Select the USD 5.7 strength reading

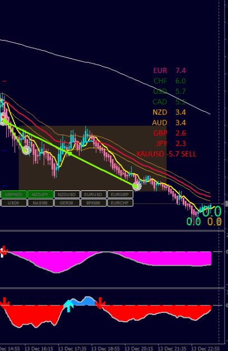170,92
